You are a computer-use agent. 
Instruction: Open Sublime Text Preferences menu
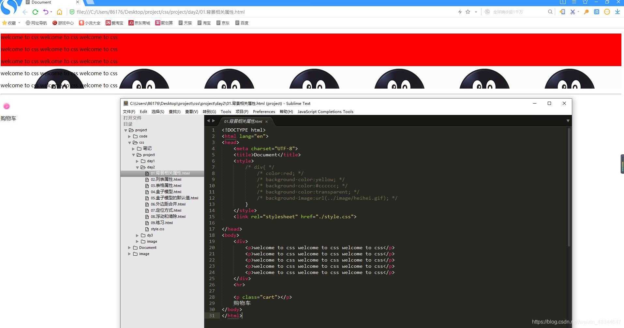264,112
